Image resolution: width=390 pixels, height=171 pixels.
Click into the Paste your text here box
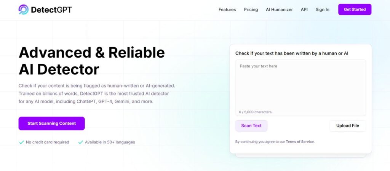[x=300, y=88]
